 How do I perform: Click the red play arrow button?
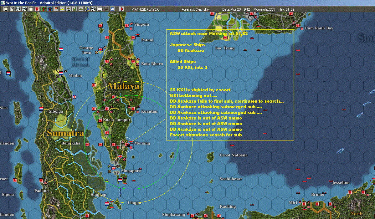pos(122,9)
